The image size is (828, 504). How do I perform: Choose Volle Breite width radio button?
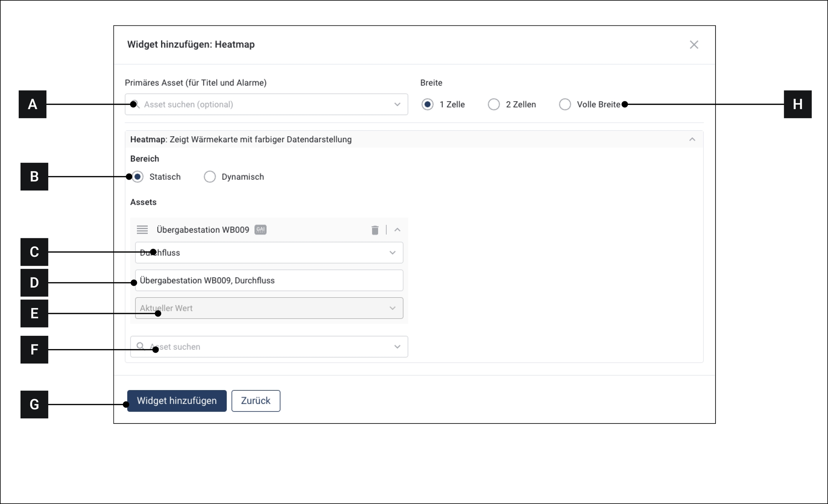[565, 105]
